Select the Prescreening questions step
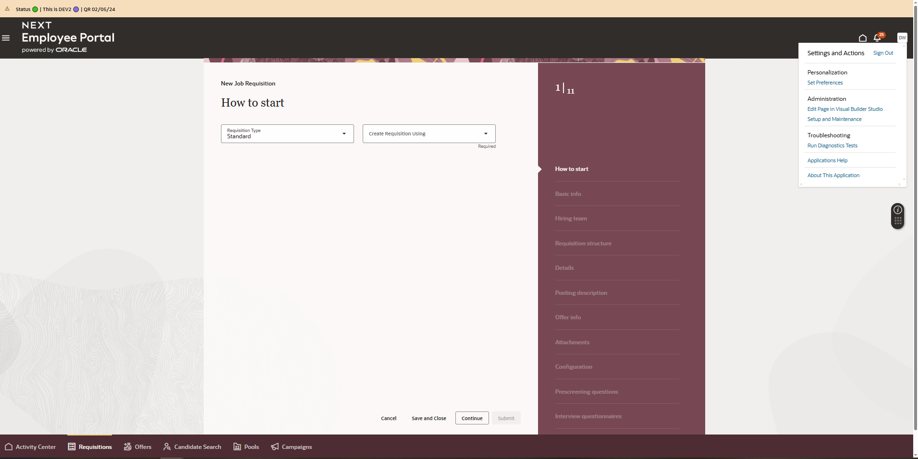Screen dimensions: 918x459 click(587, 392)
